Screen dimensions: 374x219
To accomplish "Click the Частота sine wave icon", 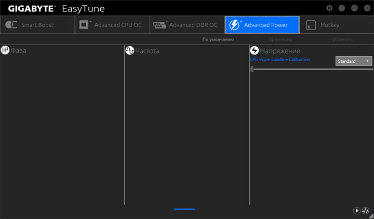I will click(129, 50).
